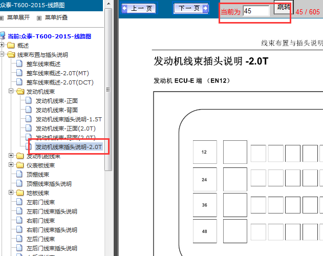Viewport: 323px width, 256px height.
Task: Expand the 发动机舱线束 folder node
Action: pyautogui.click(x=11, y=156)
